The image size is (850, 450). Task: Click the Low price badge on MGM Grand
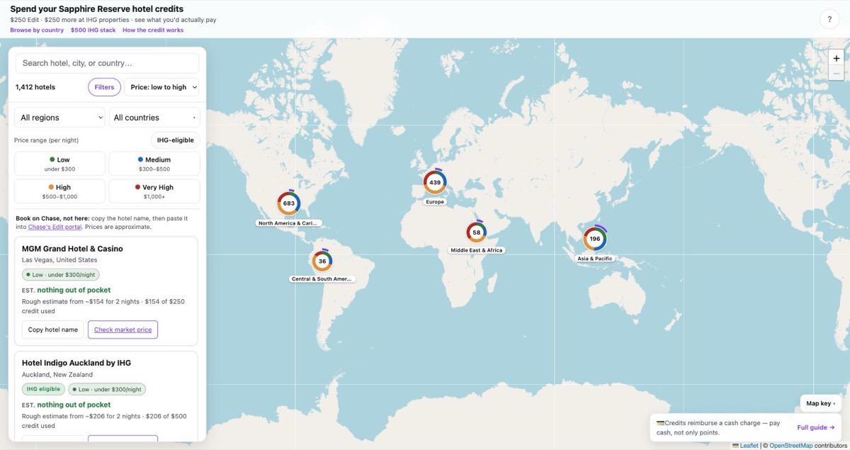tap(61, 275)
